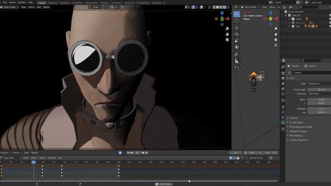Toggle Safe Areas checkbox
The image size is (331, 186).
[x=290, y=122]
